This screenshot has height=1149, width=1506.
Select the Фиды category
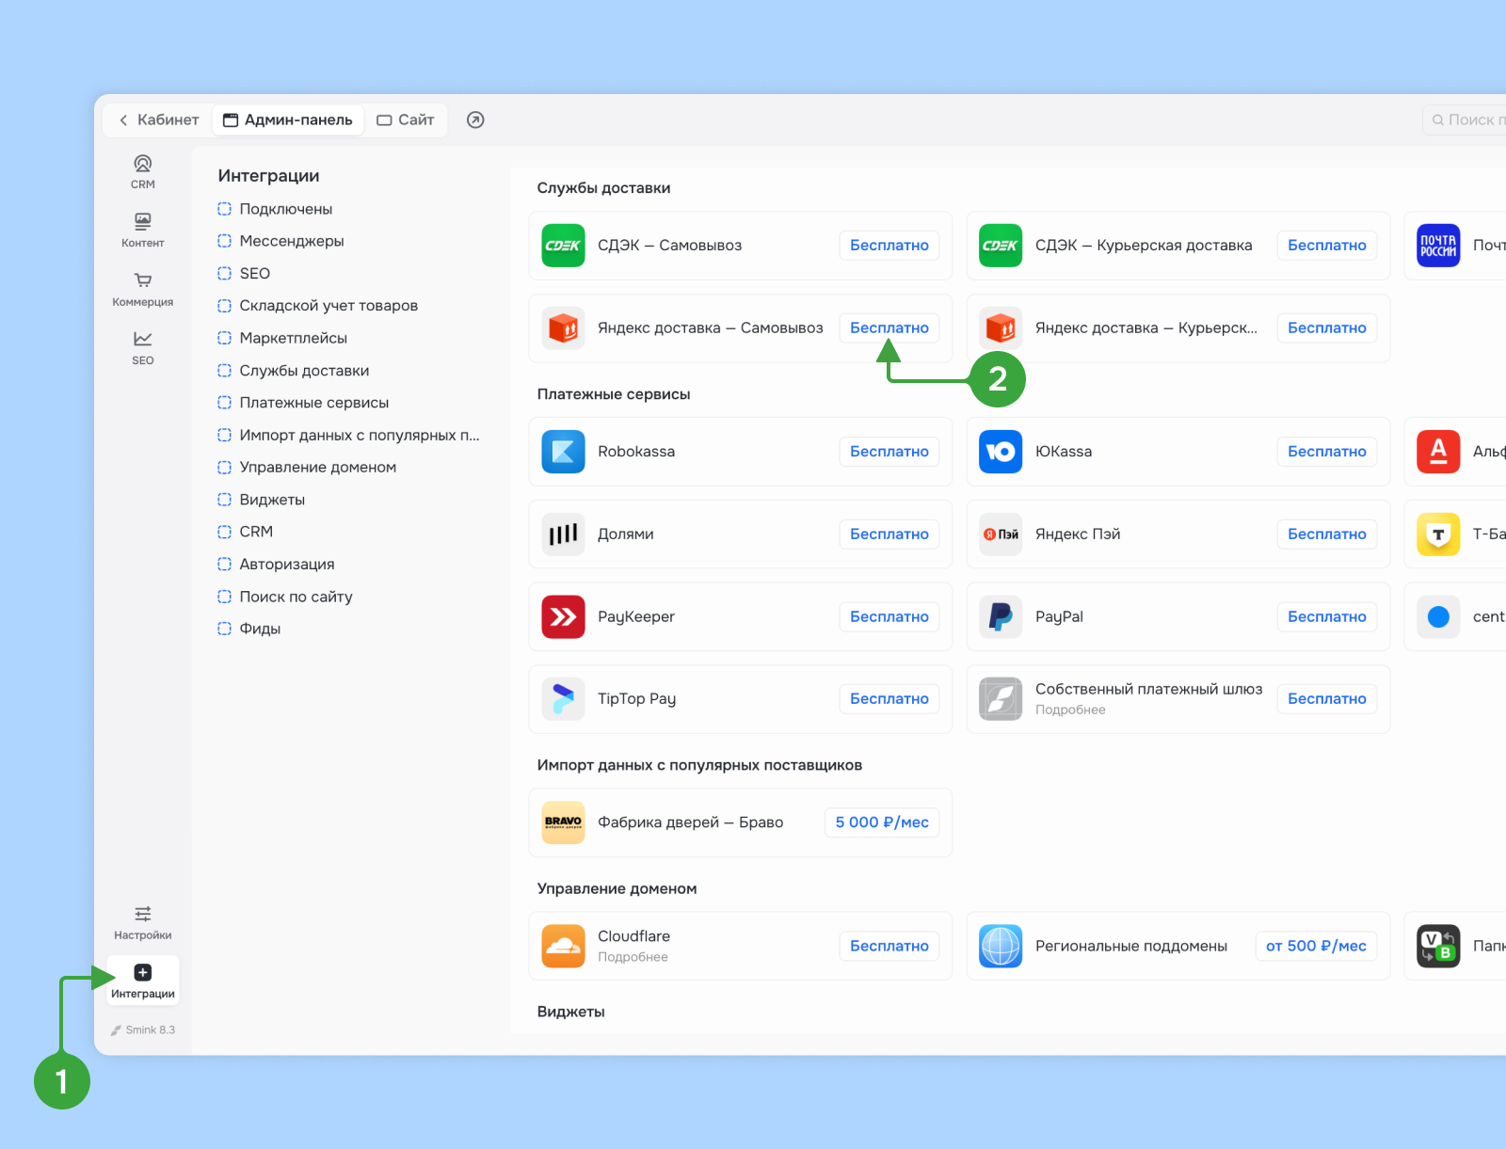point(249,629)
